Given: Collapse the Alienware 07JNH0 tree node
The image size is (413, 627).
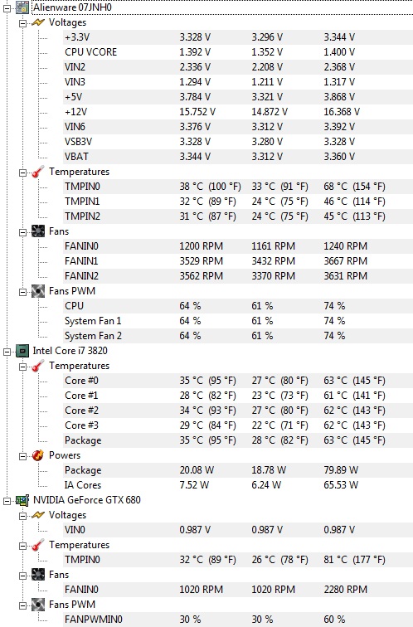Looking at the screenshot, I should pyautogui.click(x=7, y=7).
